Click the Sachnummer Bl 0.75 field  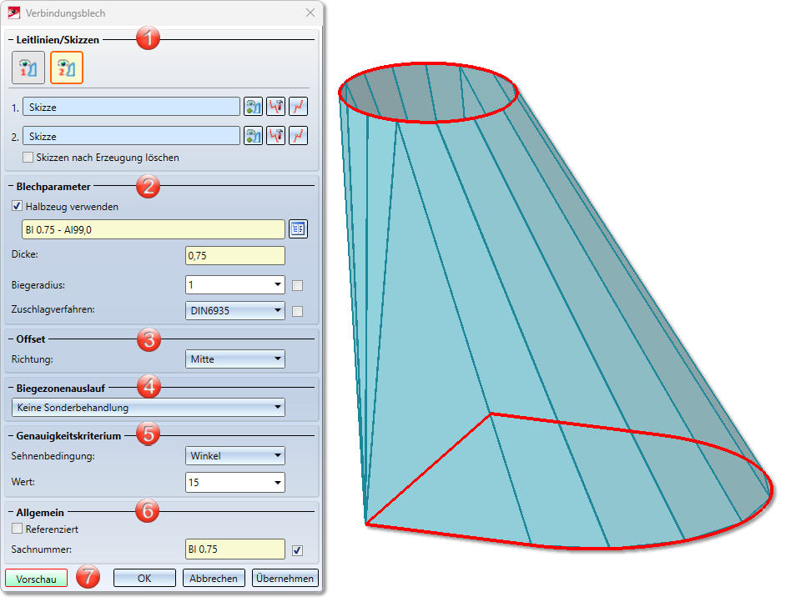point(235,549)
